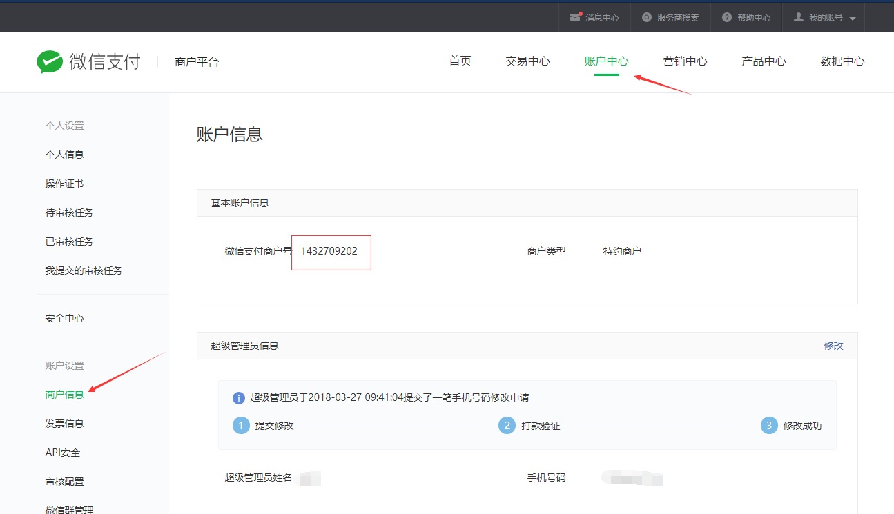Open 我提交的审核任务 in sidebar

[84, 270]
